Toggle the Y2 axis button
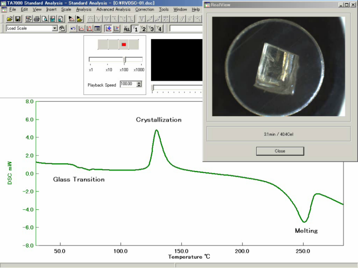358x268 pixels. click(144, 28)
